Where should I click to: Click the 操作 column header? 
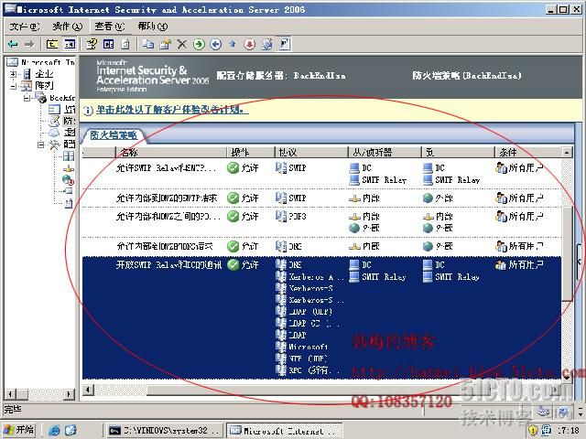pyautogui.click(x=251, y=152)
